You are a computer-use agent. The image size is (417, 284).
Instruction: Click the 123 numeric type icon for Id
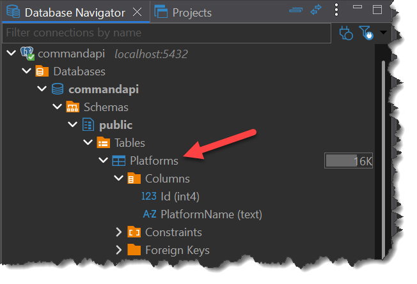pyautogui.click(x=149, y=196)
